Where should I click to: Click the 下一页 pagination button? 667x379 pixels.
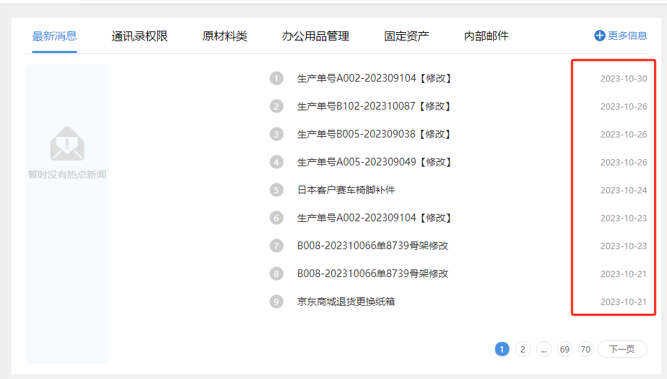click(622, 349)
